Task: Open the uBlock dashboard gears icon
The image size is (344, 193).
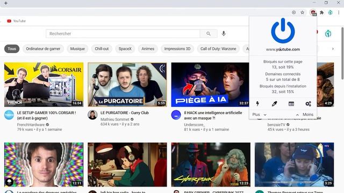Action: point(308,103)
